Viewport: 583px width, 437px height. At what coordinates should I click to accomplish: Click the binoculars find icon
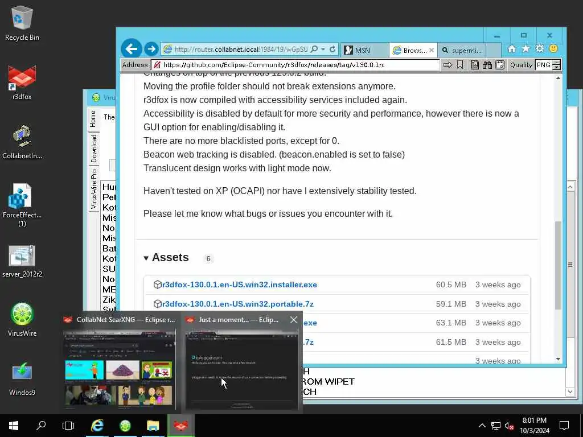[x=487, y=65]
